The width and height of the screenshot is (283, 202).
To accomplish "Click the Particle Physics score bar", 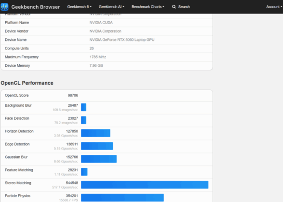I will coord(122,198).
